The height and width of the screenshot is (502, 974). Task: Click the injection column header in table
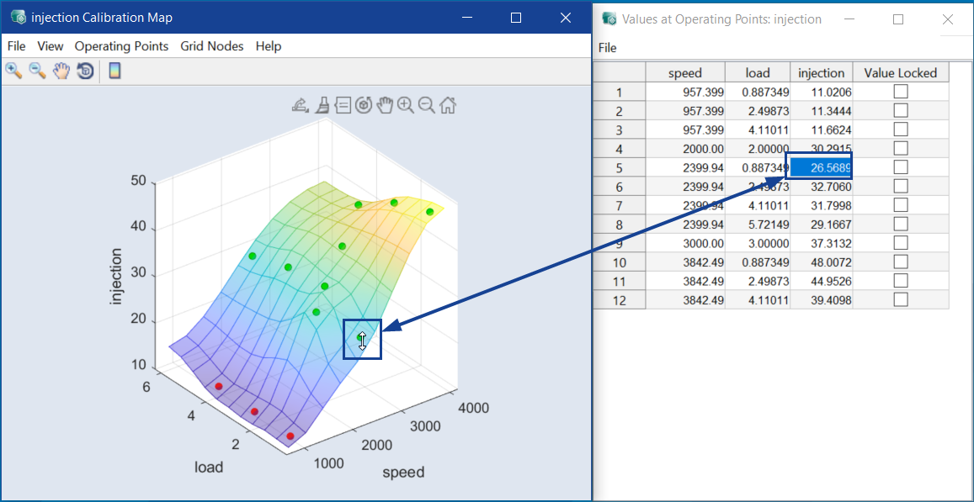pyautogui.click(x=821, y=73)
